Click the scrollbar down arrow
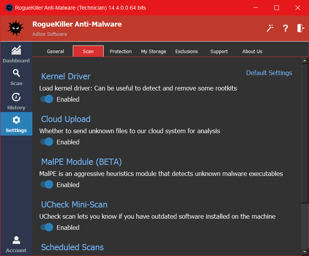The height and width of the screenshot is (256, 309). pos(305,252)
